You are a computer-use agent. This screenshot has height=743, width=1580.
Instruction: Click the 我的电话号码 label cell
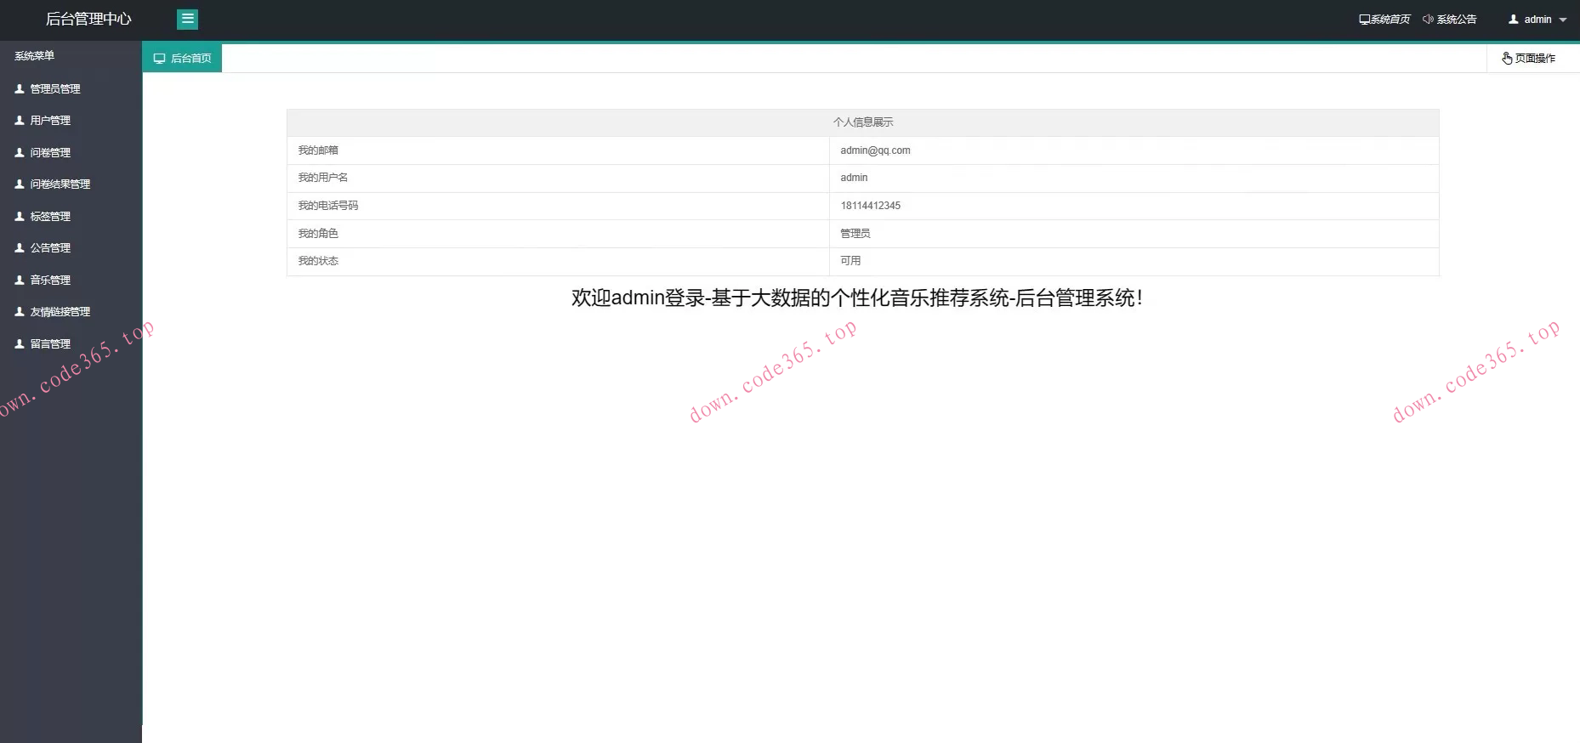[558, 206]
